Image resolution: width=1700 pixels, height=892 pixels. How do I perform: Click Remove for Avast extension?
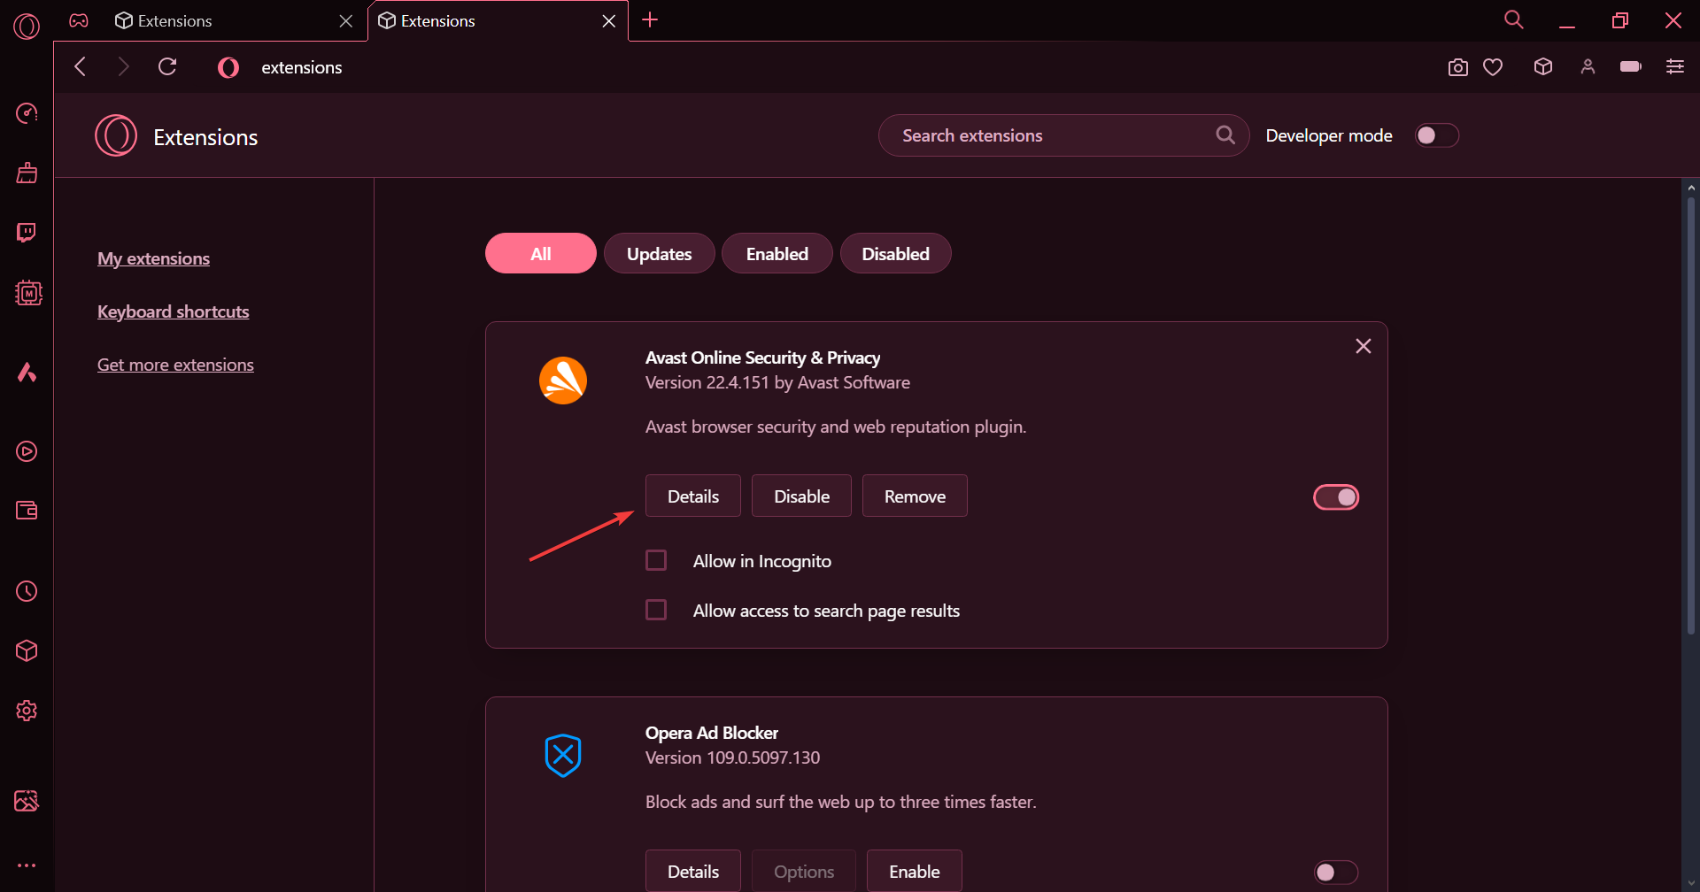coord(915,496)
